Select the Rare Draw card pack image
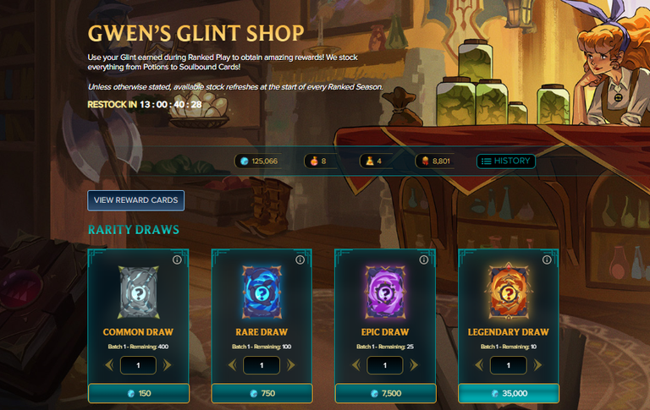Screen dimensions: 650x410 click(262, 292)
